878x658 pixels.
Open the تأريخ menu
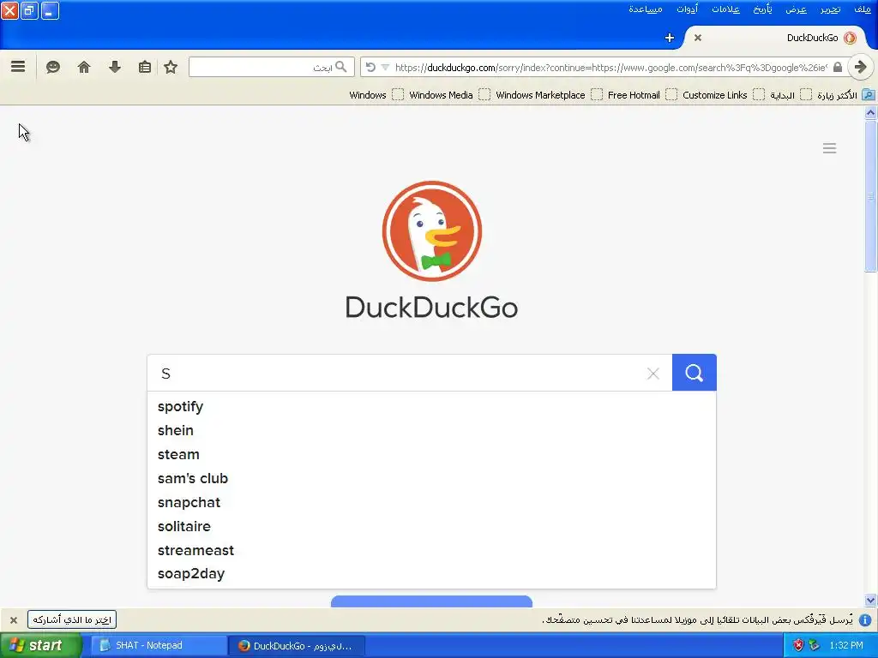click(762, 9)
